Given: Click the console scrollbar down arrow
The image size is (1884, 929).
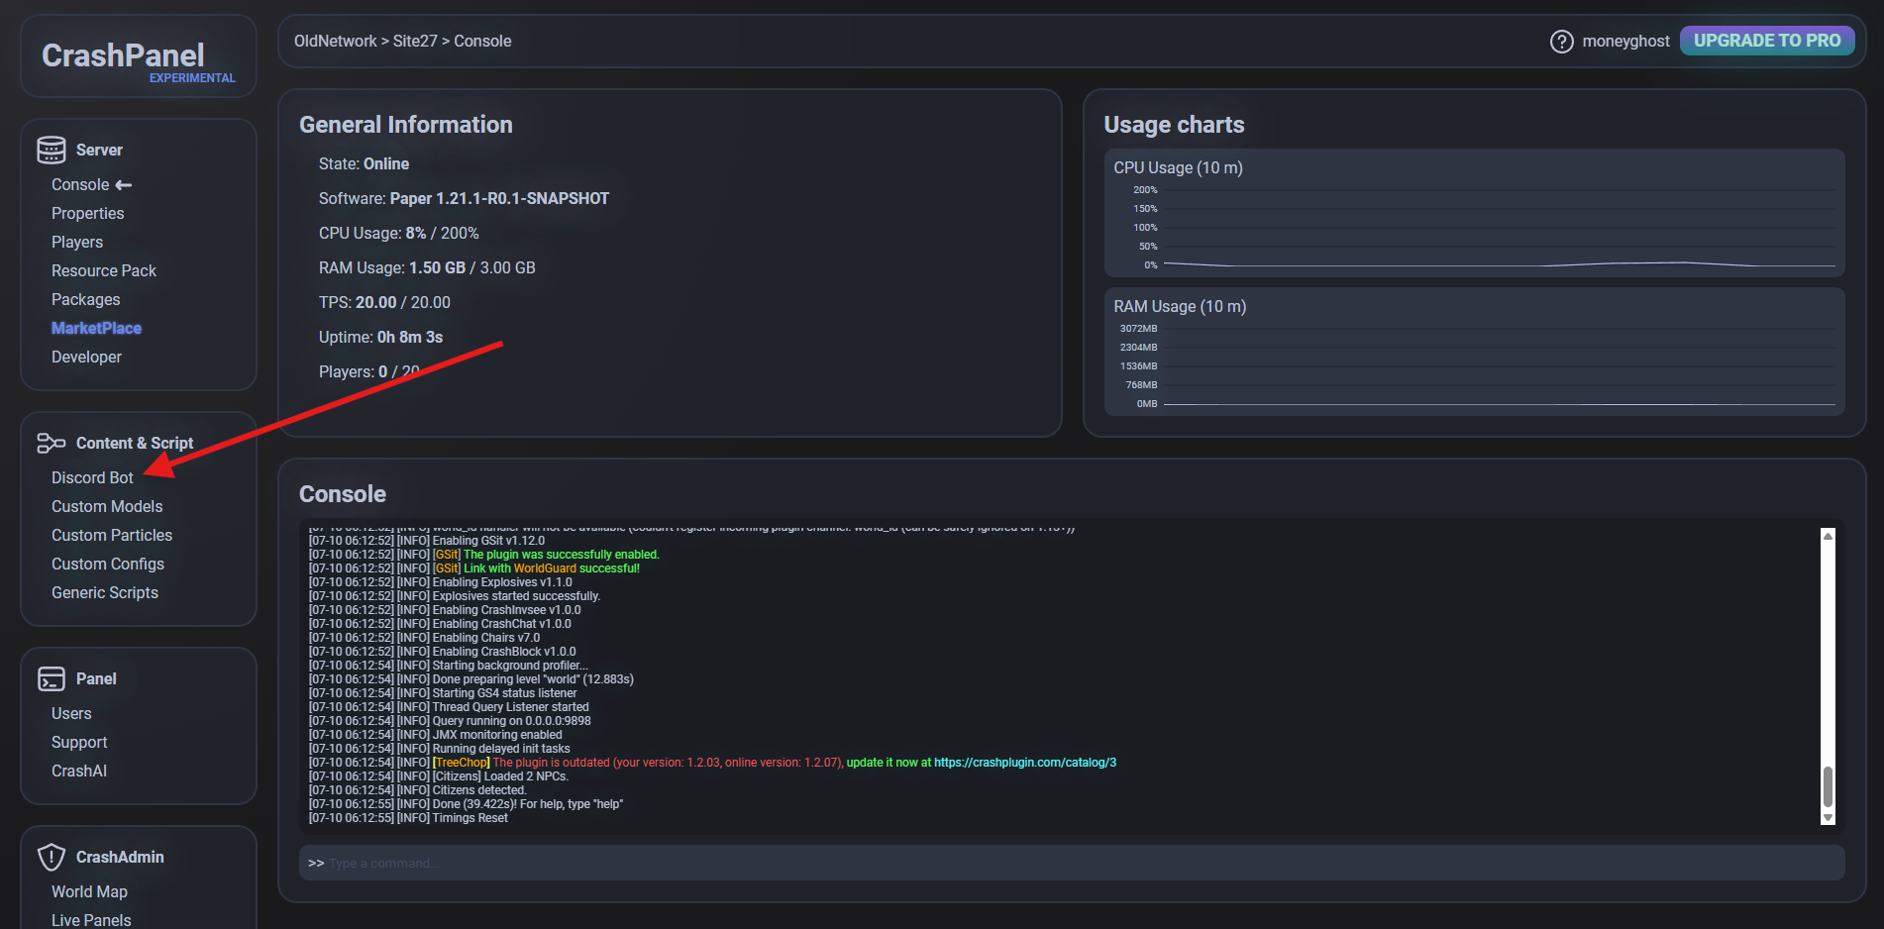Looking at the screenshot, I should [1828, 818].
